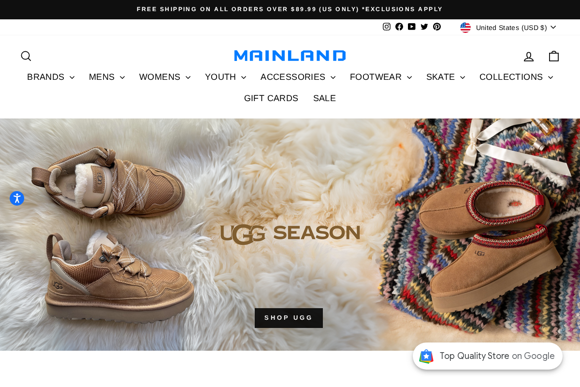Image resolution: width=580 pixels, height=387 pixels.
Task: Open the Pinterest profile icon
Action: click(x=437, y=27)
